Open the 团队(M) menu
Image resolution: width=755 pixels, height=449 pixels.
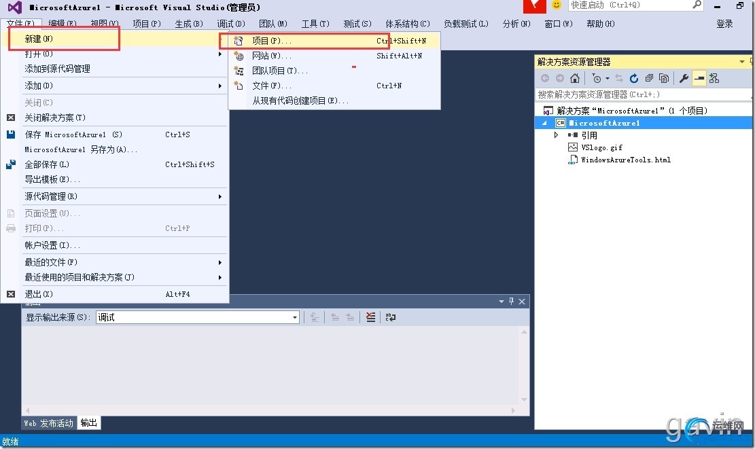(273, 24)
